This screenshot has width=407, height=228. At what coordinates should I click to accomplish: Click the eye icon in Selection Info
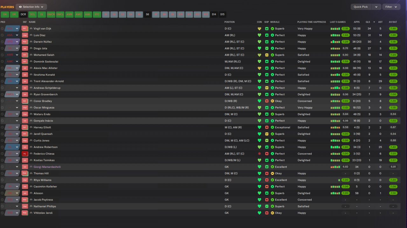coord(20,7)
